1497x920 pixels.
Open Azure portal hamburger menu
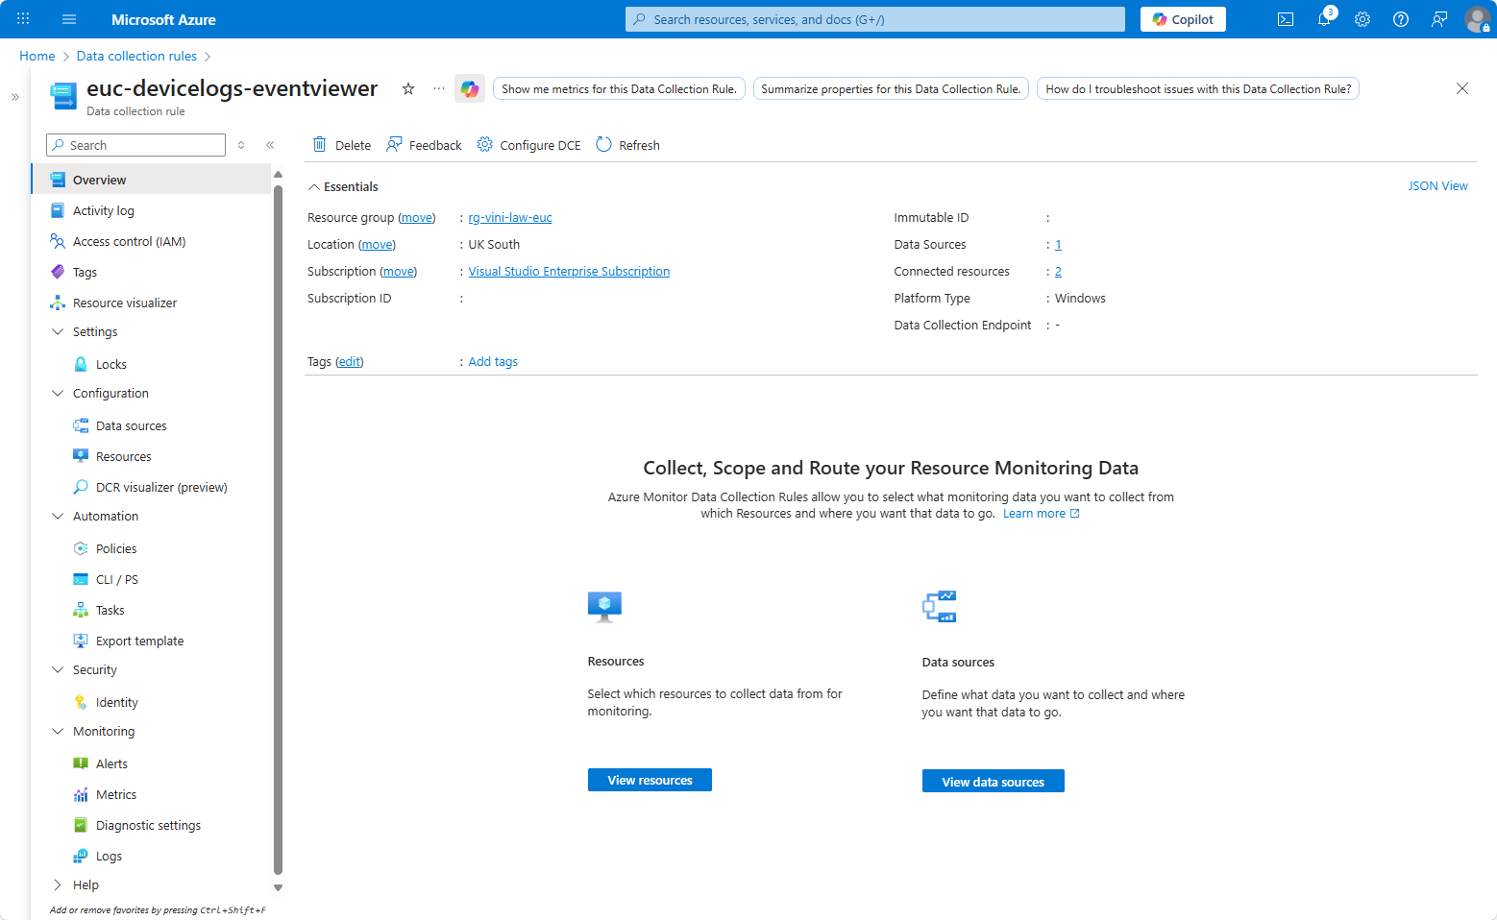click(x=68, y=19)
